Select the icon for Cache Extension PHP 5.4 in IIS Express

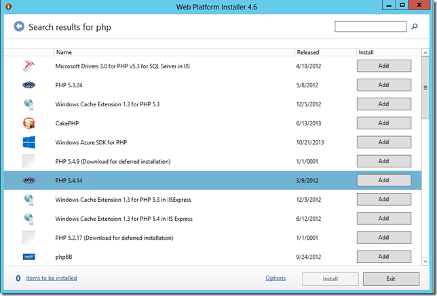(29, 219)
